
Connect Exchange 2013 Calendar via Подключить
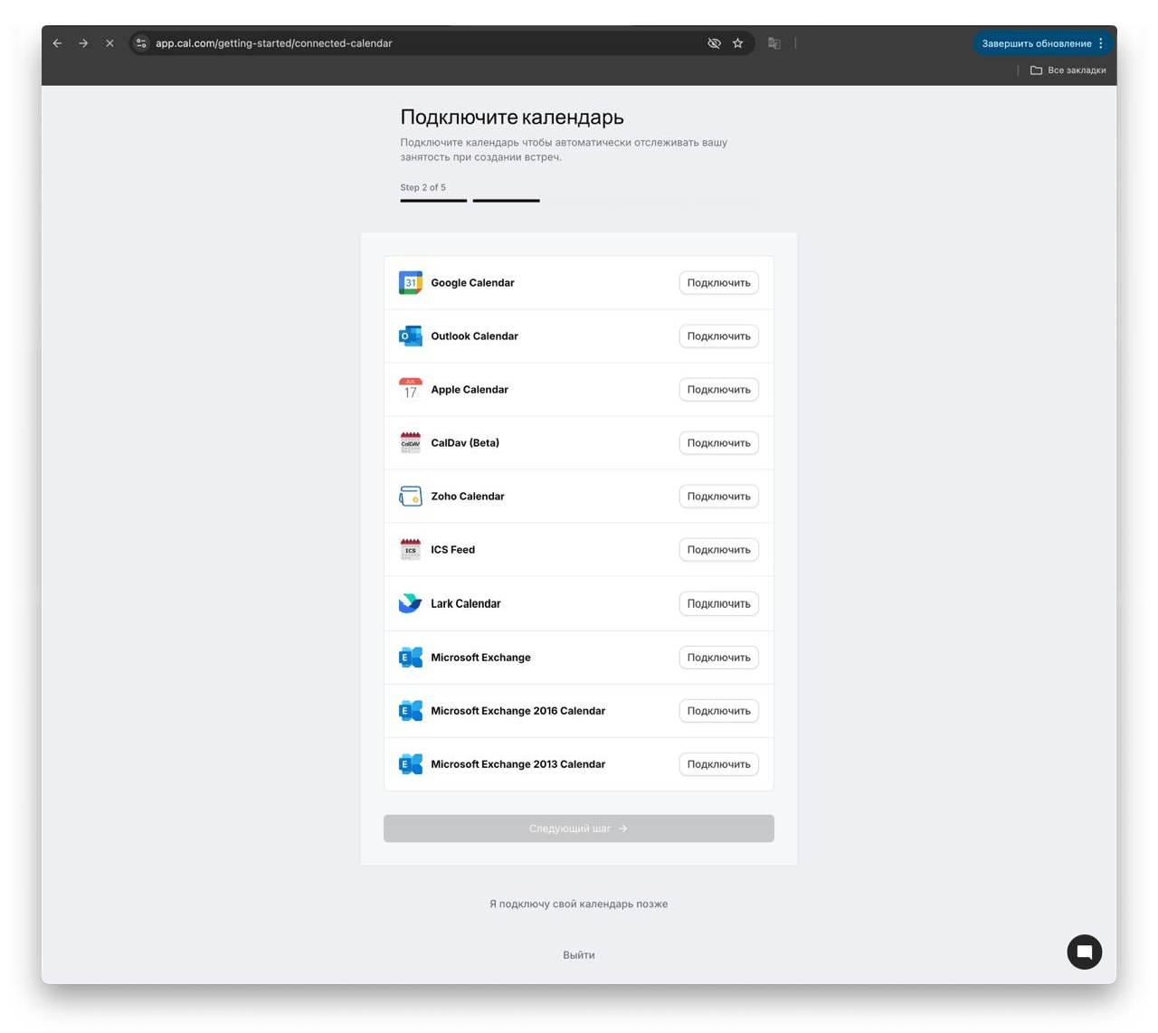click(x=718, y=764)
